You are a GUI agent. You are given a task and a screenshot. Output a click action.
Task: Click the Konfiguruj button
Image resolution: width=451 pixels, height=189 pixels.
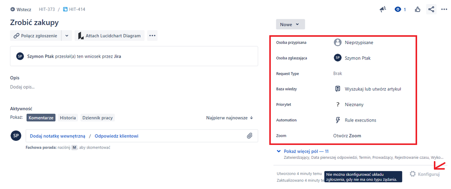(425, 174)
